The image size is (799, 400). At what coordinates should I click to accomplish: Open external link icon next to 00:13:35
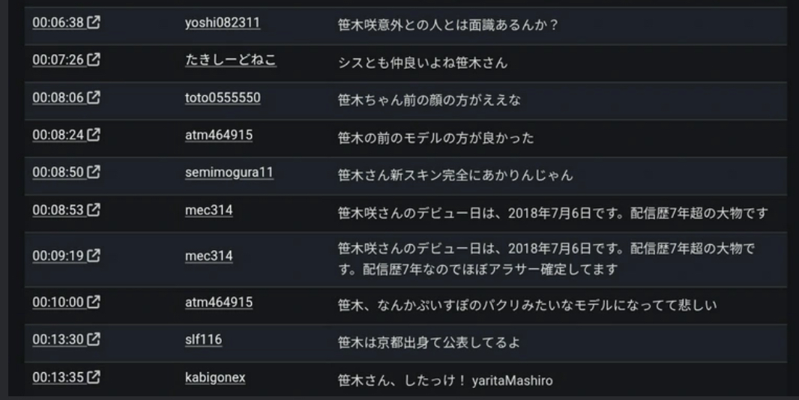94,378
